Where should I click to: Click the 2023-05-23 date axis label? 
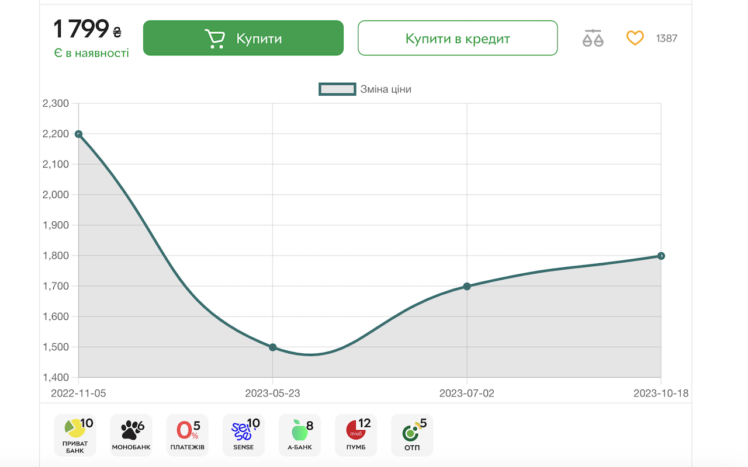coord(272,393)
